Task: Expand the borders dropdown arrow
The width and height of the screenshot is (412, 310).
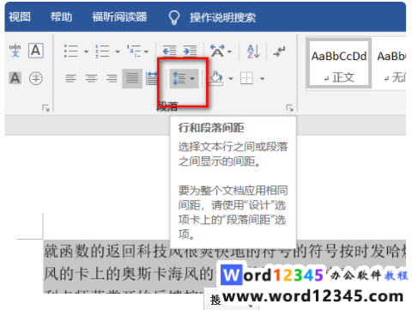Action: point(262,78)
